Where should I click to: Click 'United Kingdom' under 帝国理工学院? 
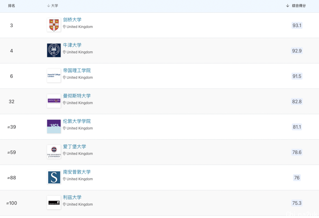pos(80,77)
